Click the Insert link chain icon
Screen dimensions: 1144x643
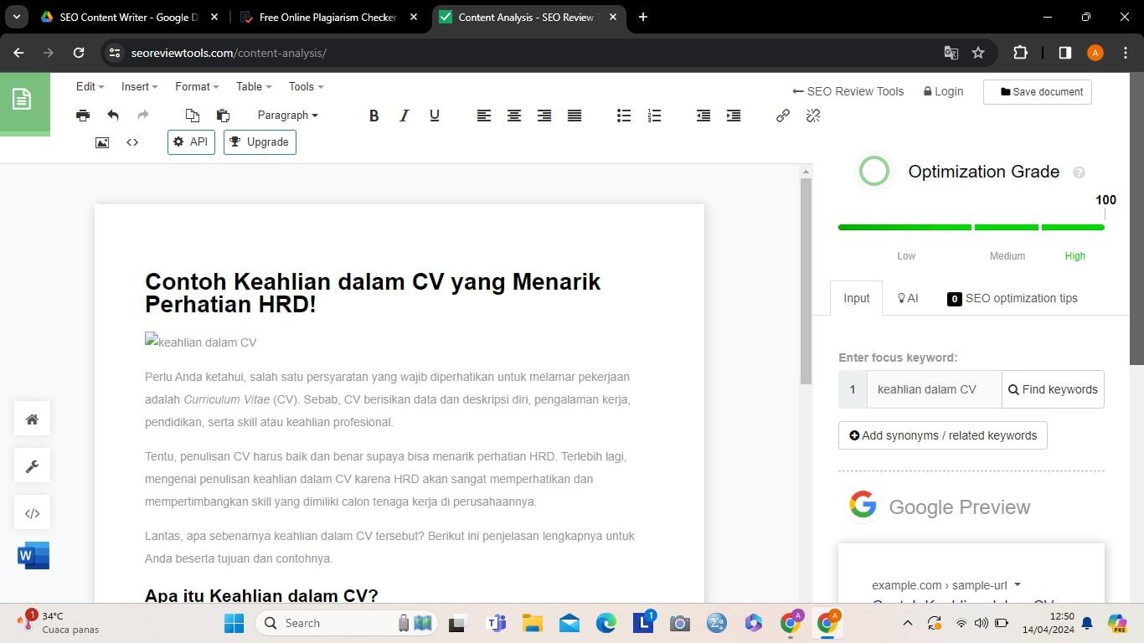click(783, 116)
